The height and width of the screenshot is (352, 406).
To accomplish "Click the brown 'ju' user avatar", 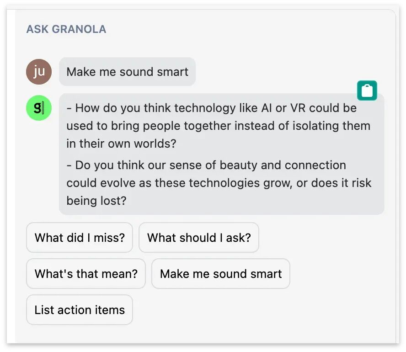I will click(x=39, y=72).
